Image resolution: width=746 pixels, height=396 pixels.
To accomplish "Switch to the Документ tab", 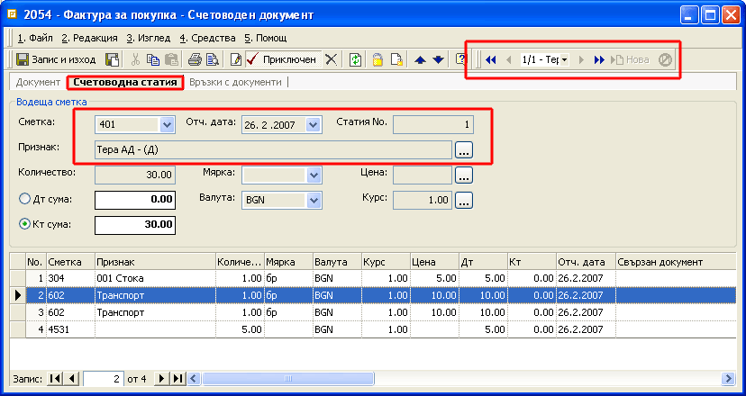I will click(38, 82).
